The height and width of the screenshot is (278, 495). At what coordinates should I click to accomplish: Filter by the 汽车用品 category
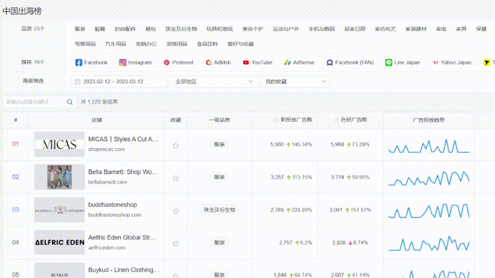[x=116, y=43]
